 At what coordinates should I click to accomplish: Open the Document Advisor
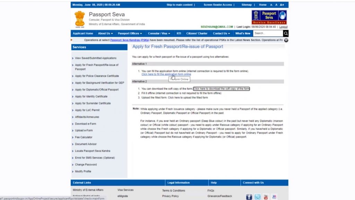[x=86, y=144]
